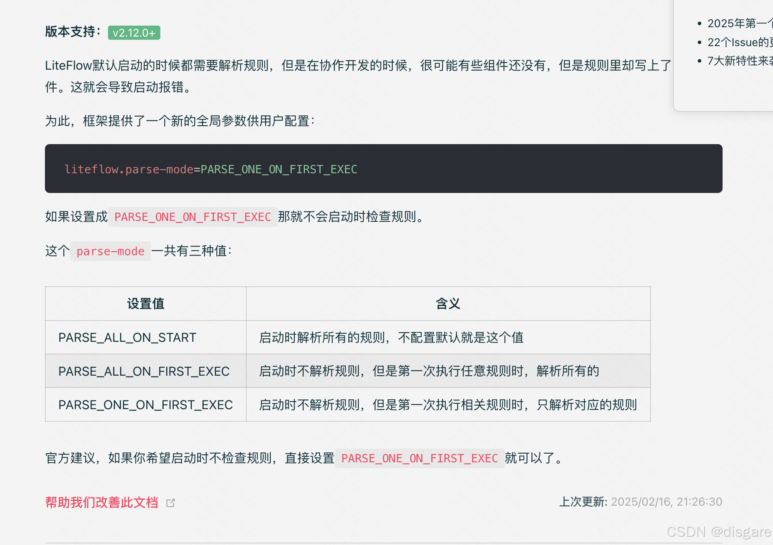Viewport: 773px width, 545px height.
Task: Click the CSDN @disgare watermark
Action: (715, 532)
